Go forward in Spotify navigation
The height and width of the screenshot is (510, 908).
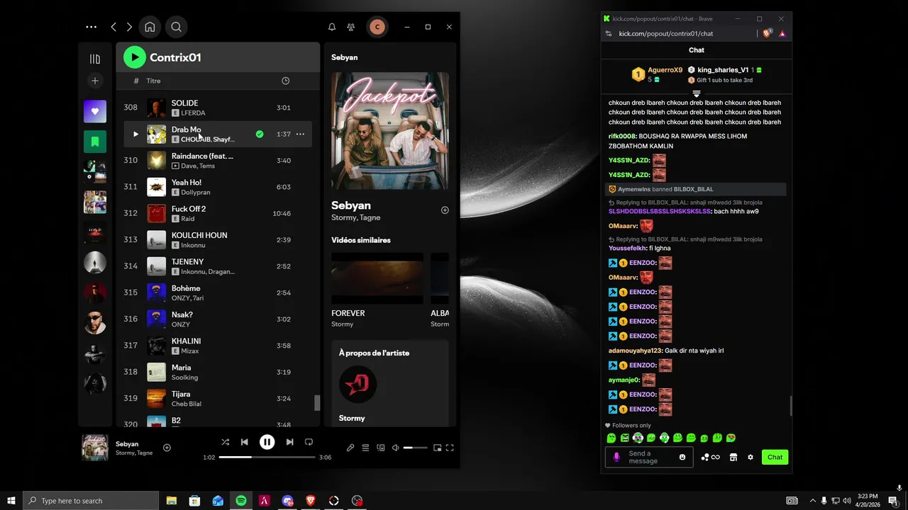[x=129, y=27]
